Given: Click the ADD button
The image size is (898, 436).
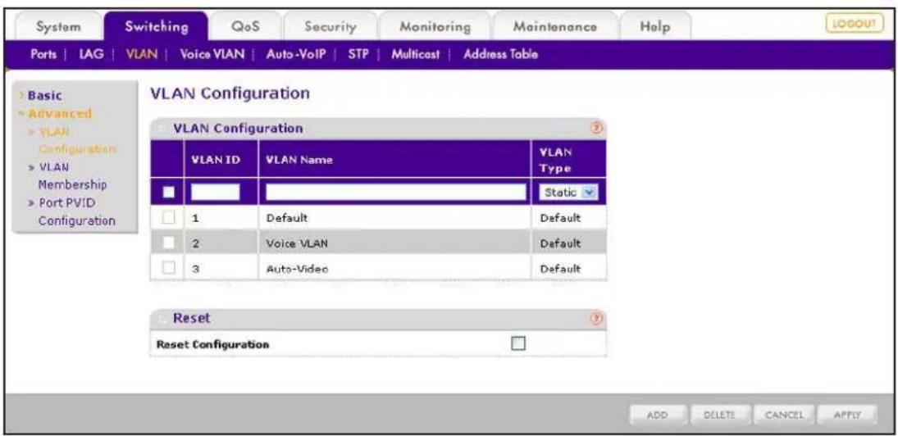Looking at the screenshot, I should (658, 414).
